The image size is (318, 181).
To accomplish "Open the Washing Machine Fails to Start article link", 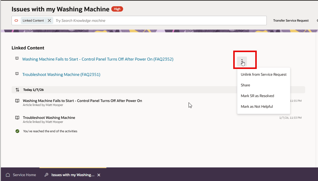I will (x=98, y=59).
